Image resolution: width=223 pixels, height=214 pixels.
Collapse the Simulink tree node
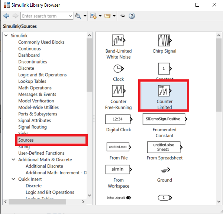tap(6, 36)
